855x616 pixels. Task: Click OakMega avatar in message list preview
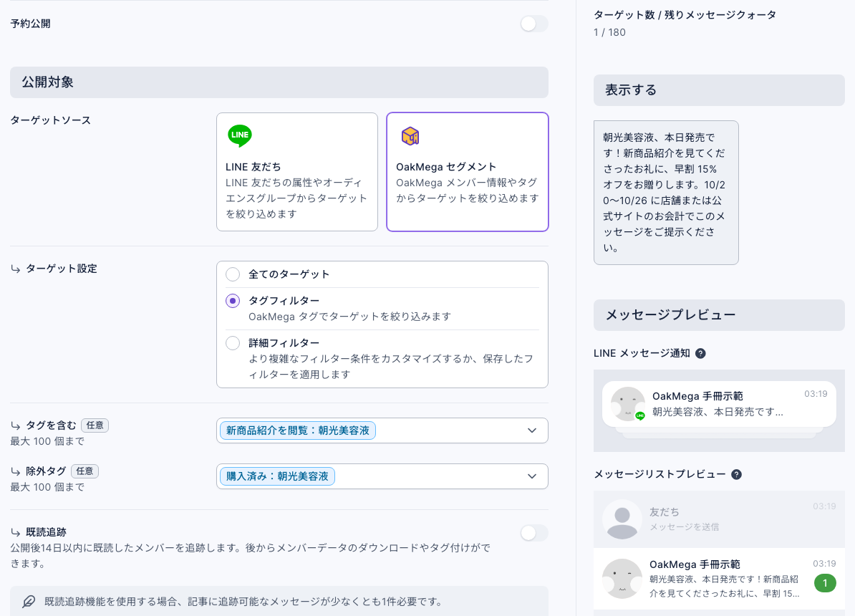(622, 578)
